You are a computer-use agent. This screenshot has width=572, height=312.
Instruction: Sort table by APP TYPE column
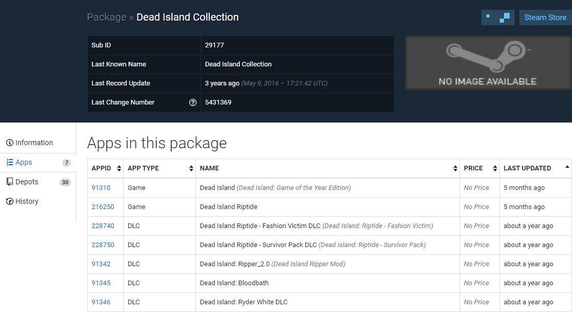pyautogui.click(x=160, y=168)
